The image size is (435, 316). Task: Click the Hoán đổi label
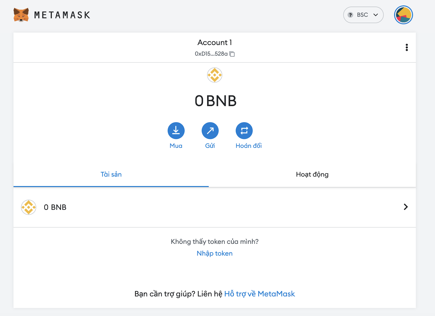coord(249,146)
